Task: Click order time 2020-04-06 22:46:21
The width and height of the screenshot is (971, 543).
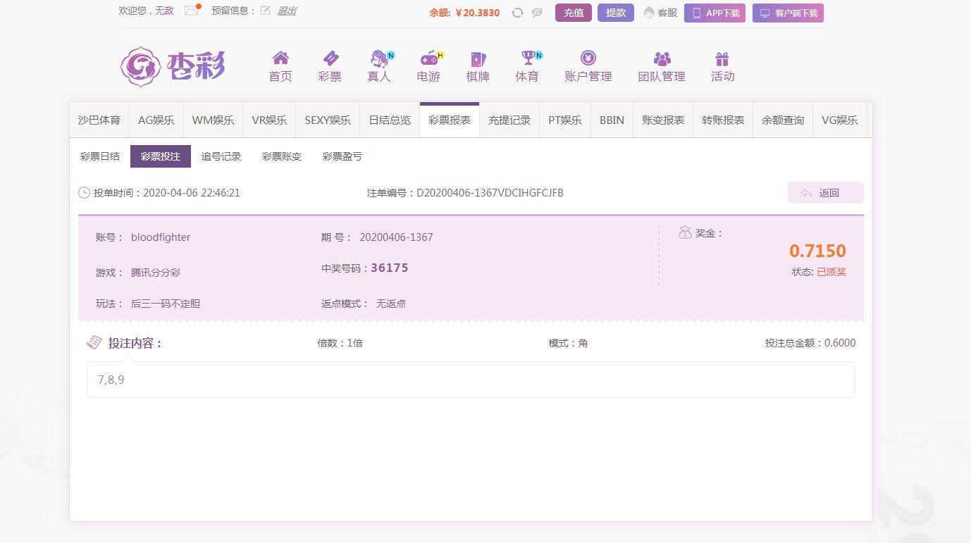Action: (x=192, y=193)
